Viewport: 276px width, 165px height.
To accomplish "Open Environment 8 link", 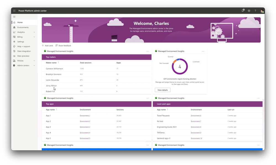I will (x=196, y=127).
